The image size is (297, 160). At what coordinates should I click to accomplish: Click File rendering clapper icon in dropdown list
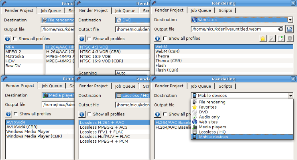[x=195, y=102]
